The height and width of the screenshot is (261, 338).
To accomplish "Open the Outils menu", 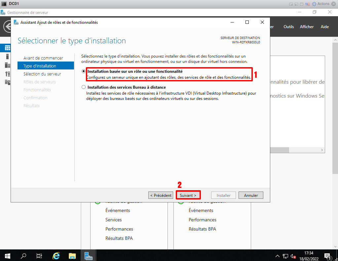I will (288, 27).
